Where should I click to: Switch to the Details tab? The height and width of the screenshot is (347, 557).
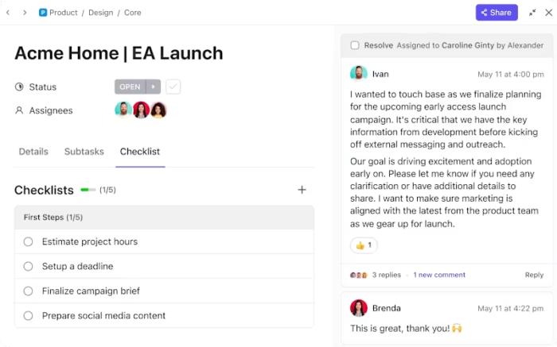tap(33, 152)
